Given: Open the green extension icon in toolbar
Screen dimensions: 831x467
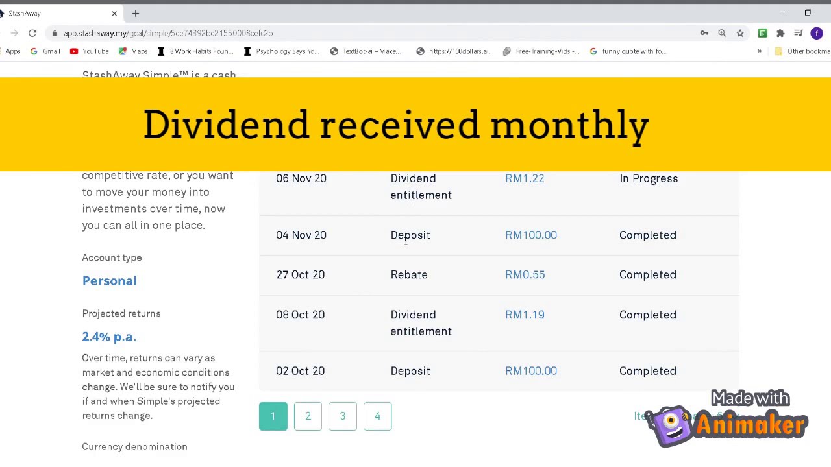Looking at the screenshot, I should (x=763, y=33).
